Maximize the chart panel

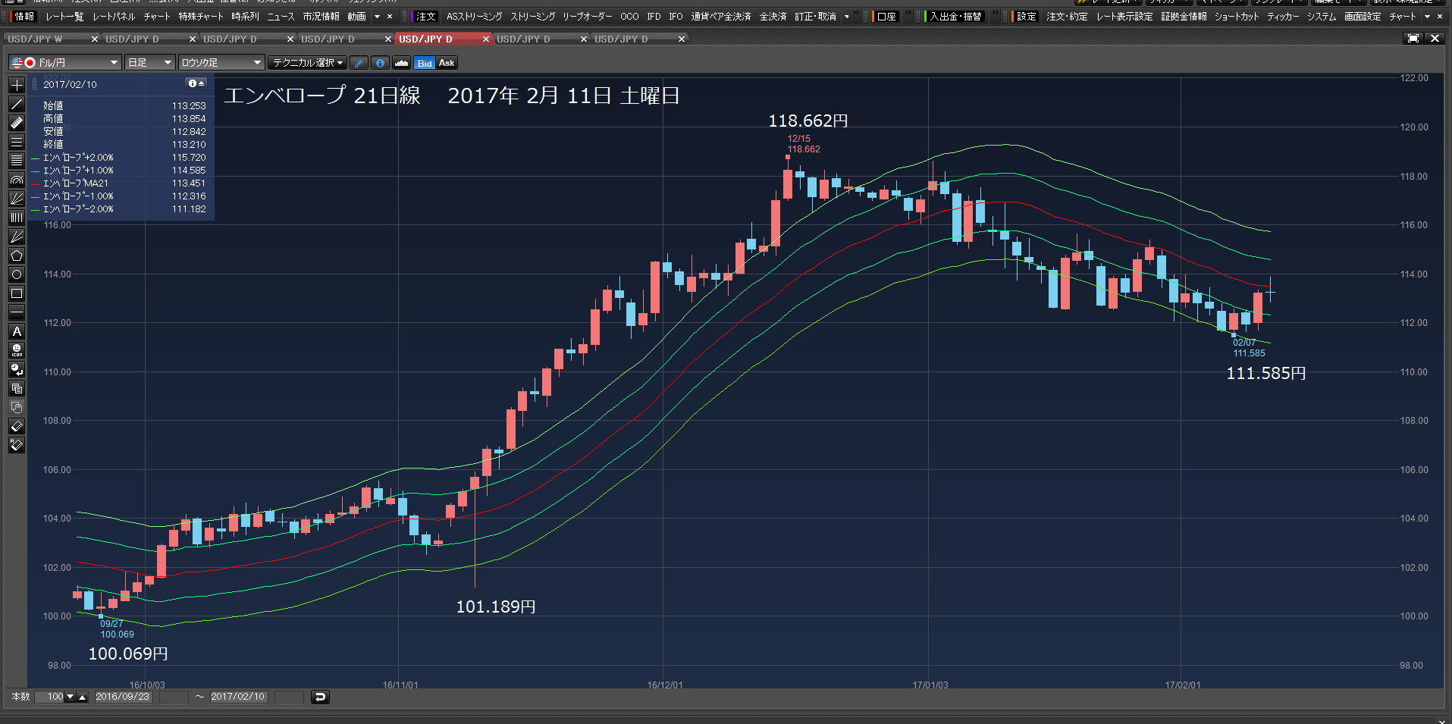click(1413, 38)
